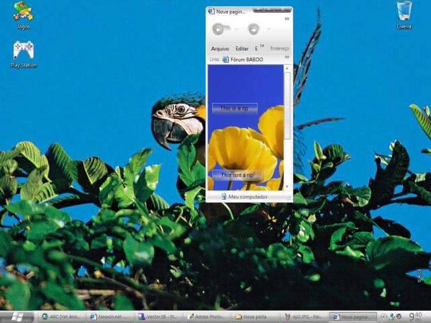Expand hidden system tray icons arrow
The height and width of the screenshot is (323, 431).
pyautogui.click(x=384, y=317)
